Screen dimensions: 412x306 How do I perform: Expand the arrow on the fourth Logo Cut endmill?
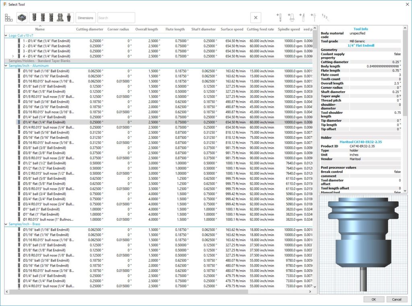[12, 56]
